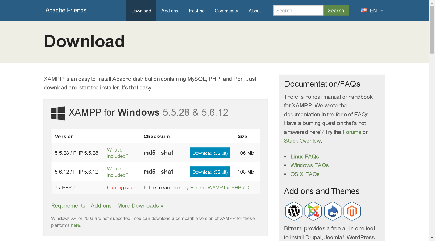Click the green Search button
435x241 pixels.
[x=336, y=11]
